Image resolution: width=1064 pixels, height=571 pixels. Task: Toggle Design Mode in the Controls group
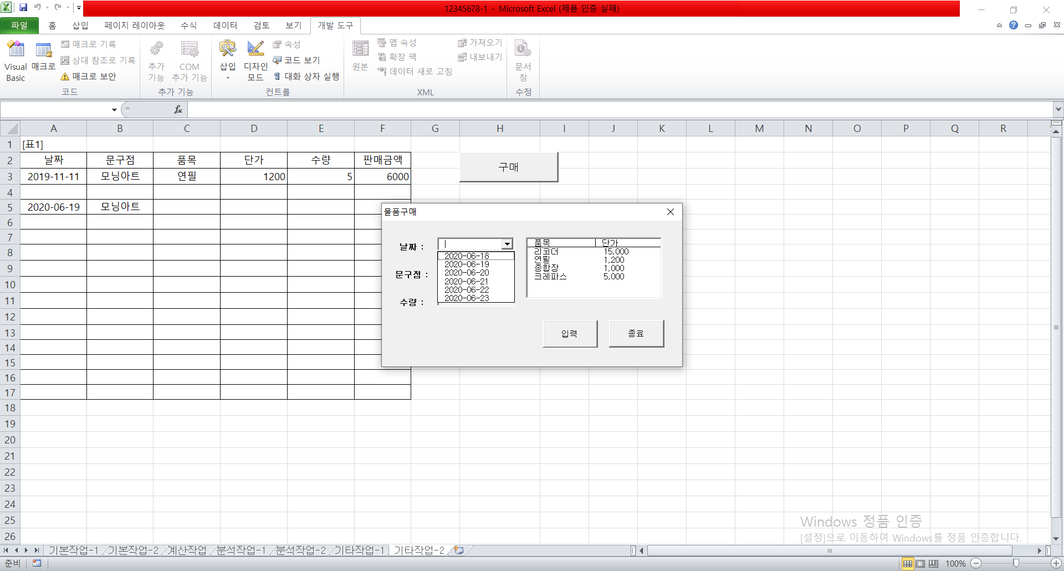255,60
